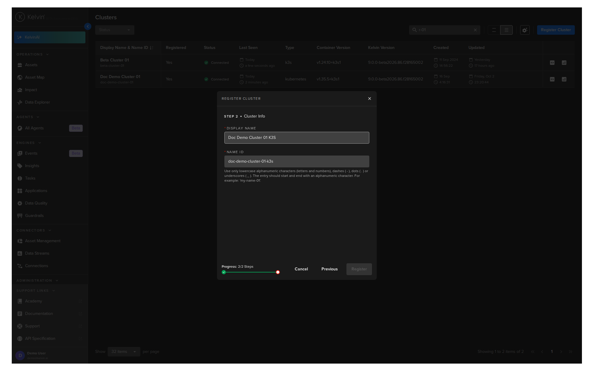Click the Guardrails icon
The height and width of the screenshot is (371, 594).
(20, 216)
